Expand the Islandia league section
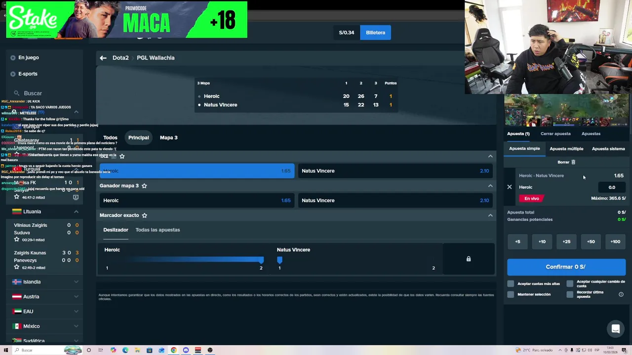This screenshot has height=355, width=632. (76, 282)
